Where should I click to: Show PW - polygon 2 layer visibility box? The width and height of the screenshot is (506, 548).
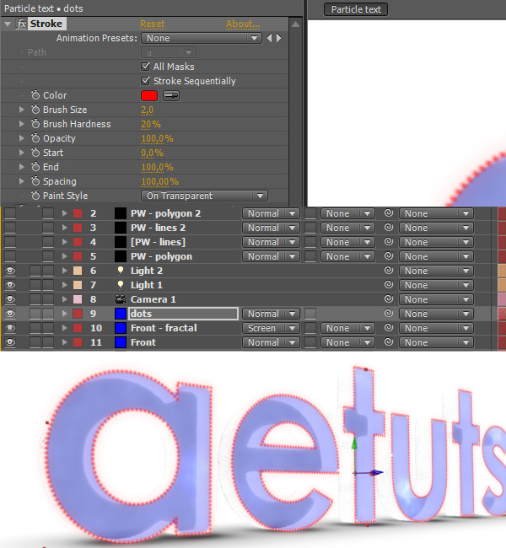[10, 213]
